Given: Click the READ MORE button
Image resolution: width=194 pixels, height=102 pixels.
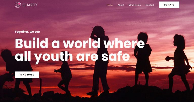Looking at the screenshot, I should tap(27, 75).
